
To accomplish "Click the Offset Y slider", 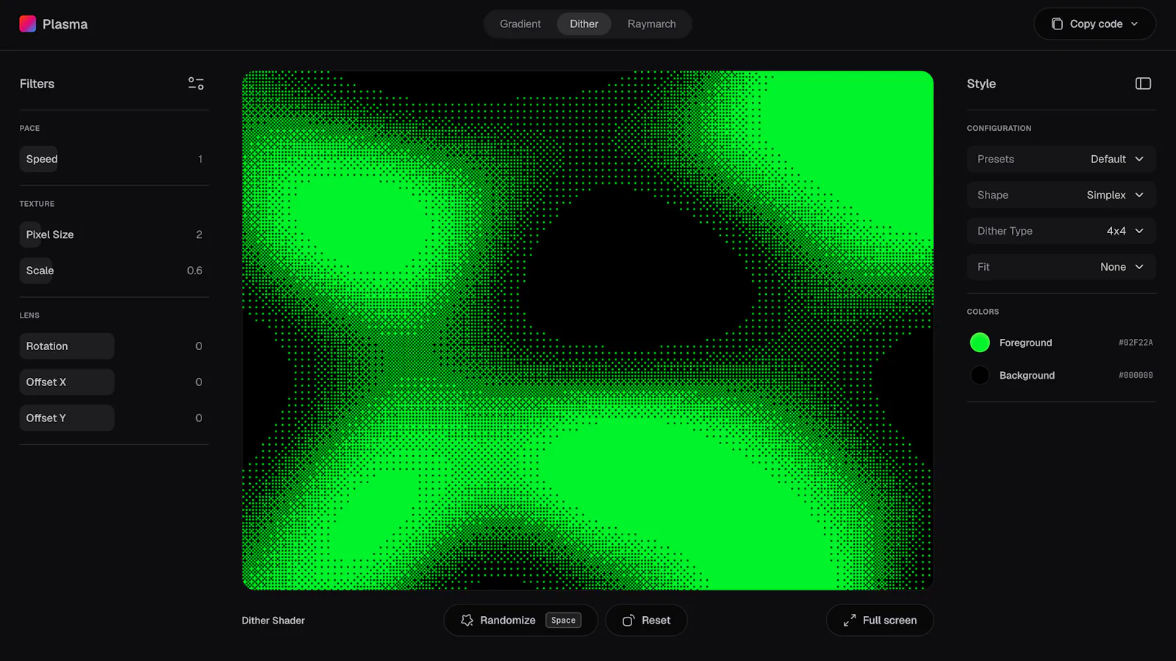I will coord(114,418).
